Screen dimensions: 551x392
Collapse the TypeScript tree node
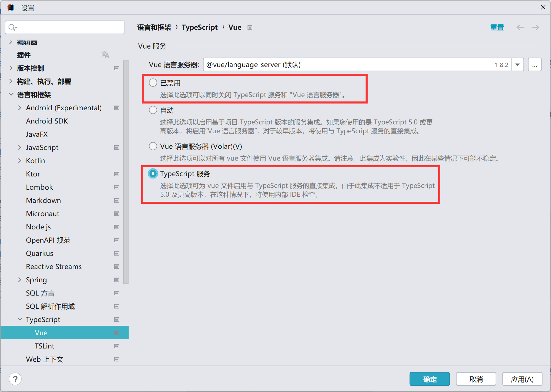(20, 319)
